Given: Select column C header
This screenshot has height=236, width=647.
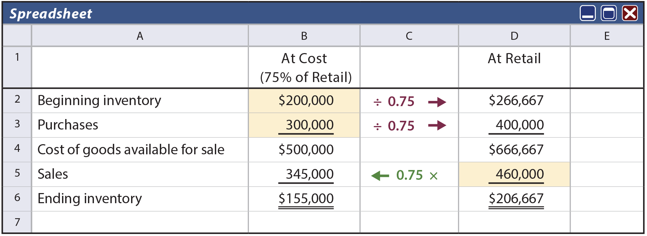Looking at the screenshot, I should (x=409, y=36).
